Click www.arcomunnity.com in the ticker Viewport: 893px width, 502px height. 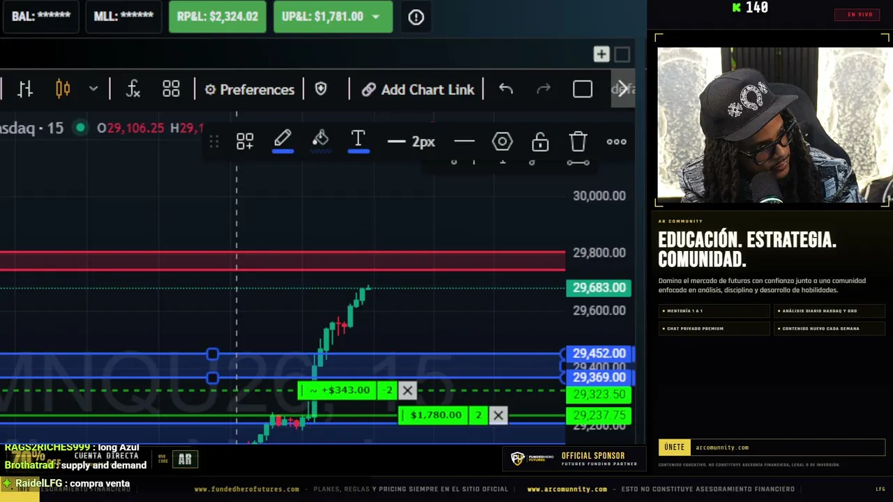point(567,489)
